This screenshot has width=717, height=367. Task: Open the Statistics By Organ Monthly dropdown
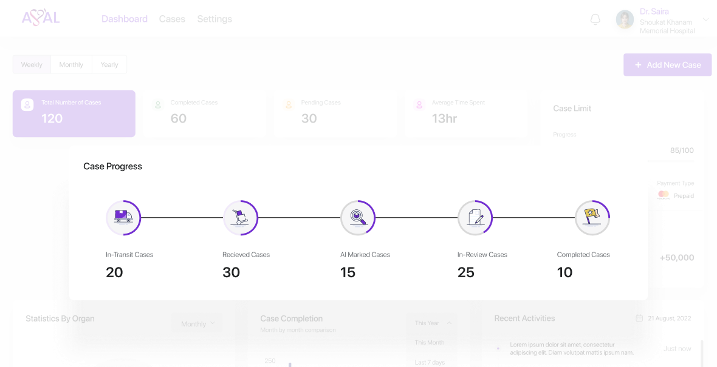(x=198, y=324)
